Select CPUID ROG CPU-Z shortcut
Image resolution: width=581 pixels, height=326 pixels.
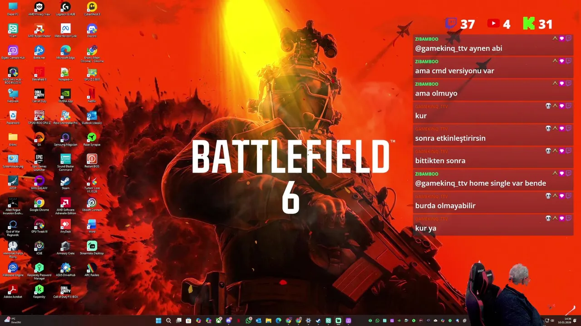coord(39,117)
